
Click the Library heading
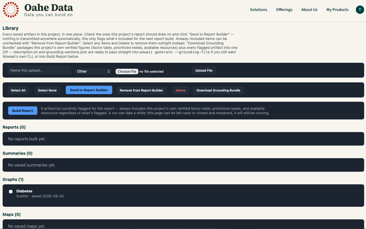(x=10, y=28)
